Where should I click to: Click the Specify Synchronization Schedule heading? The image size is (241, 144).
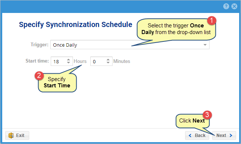click(x=76, y=24)
